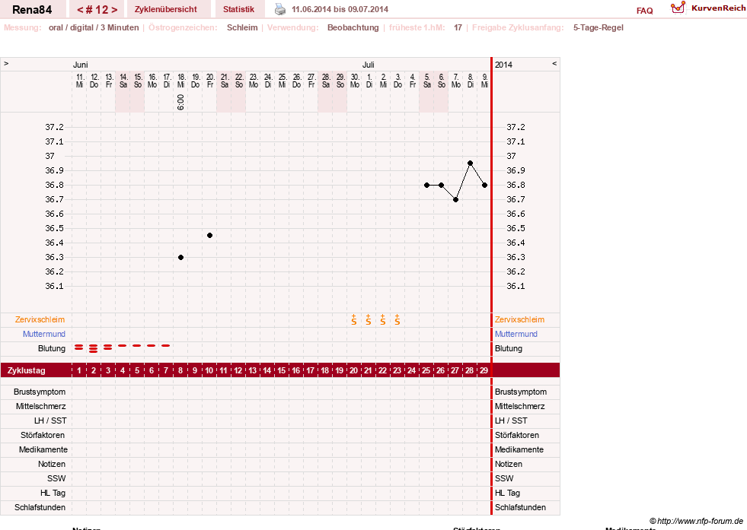Screen dimensions: 747x530
Task: Go to next cycle using right arrow
Action: pyautogui.click(x=114, y=10)
